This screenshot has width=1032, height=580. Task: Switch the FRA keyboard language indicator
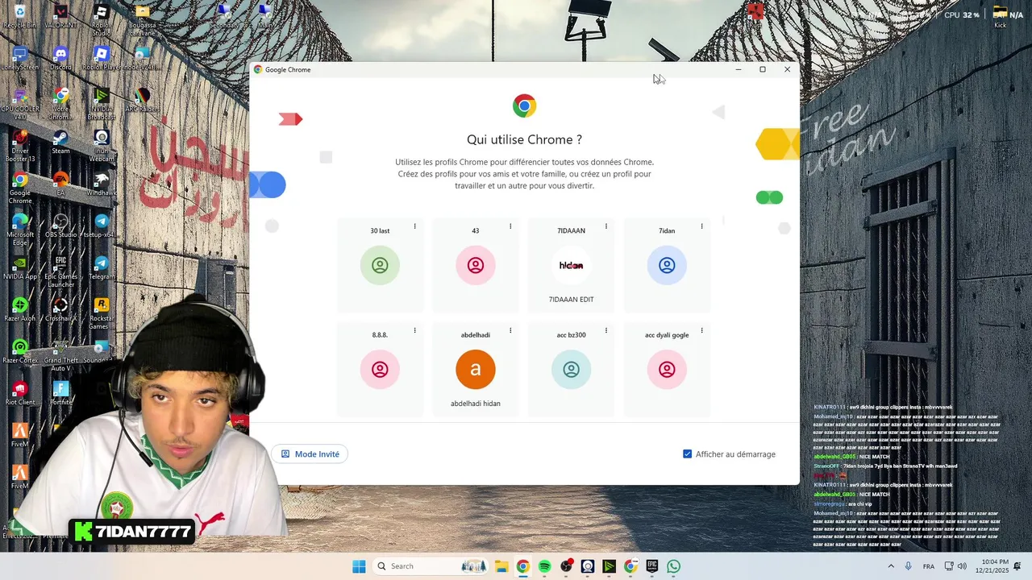pyautogui.click(x=929, y=566)
